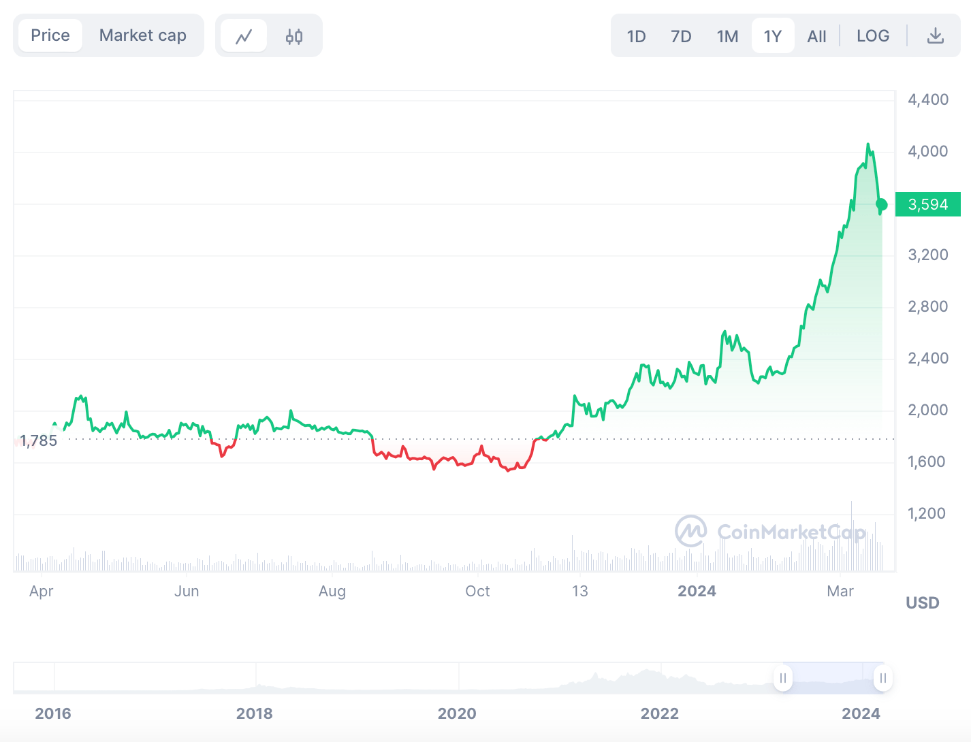Screen dimensions: 971x742
Task: Switch to the All time range tab
Action: point(816,36)
